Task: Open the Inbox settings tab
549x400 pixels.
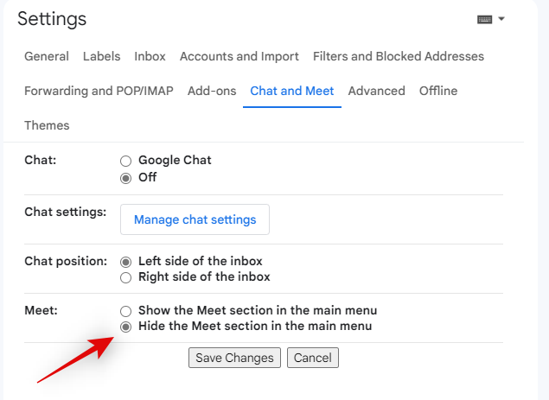Action: [150, 56]
